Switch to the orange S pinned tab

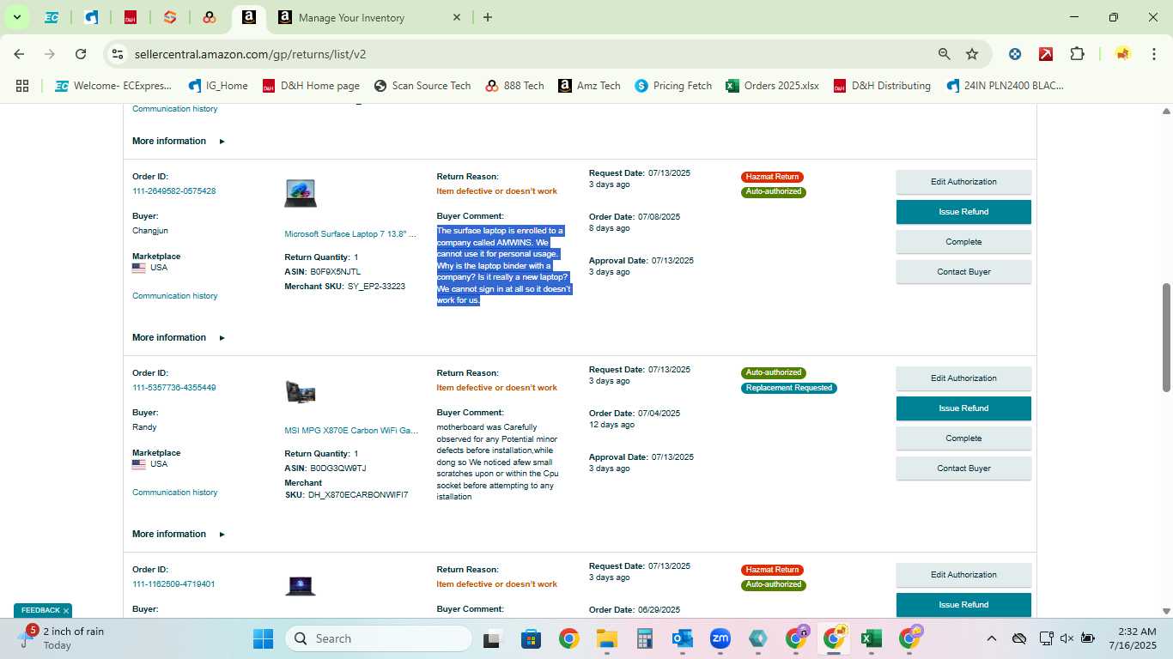[x=170, y=17]
